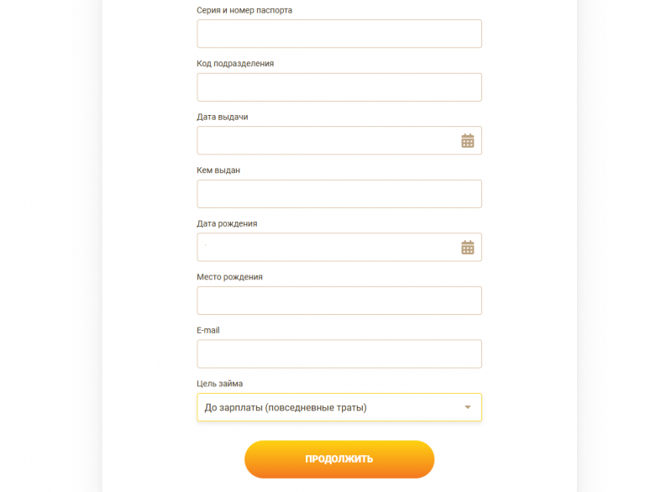
Task: Click the Дата рождения date text field
Action: pyautogui.click(x=328, y=248)
